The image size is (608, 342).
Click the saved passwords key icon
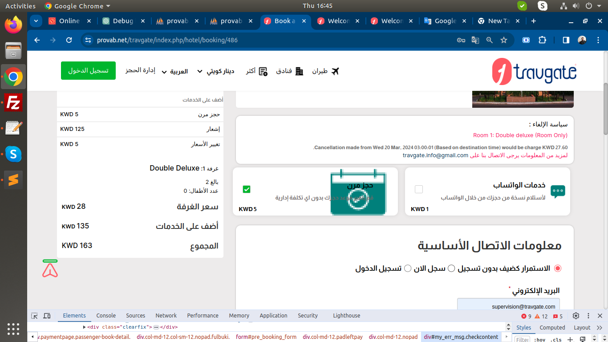(x=461, y=40)
